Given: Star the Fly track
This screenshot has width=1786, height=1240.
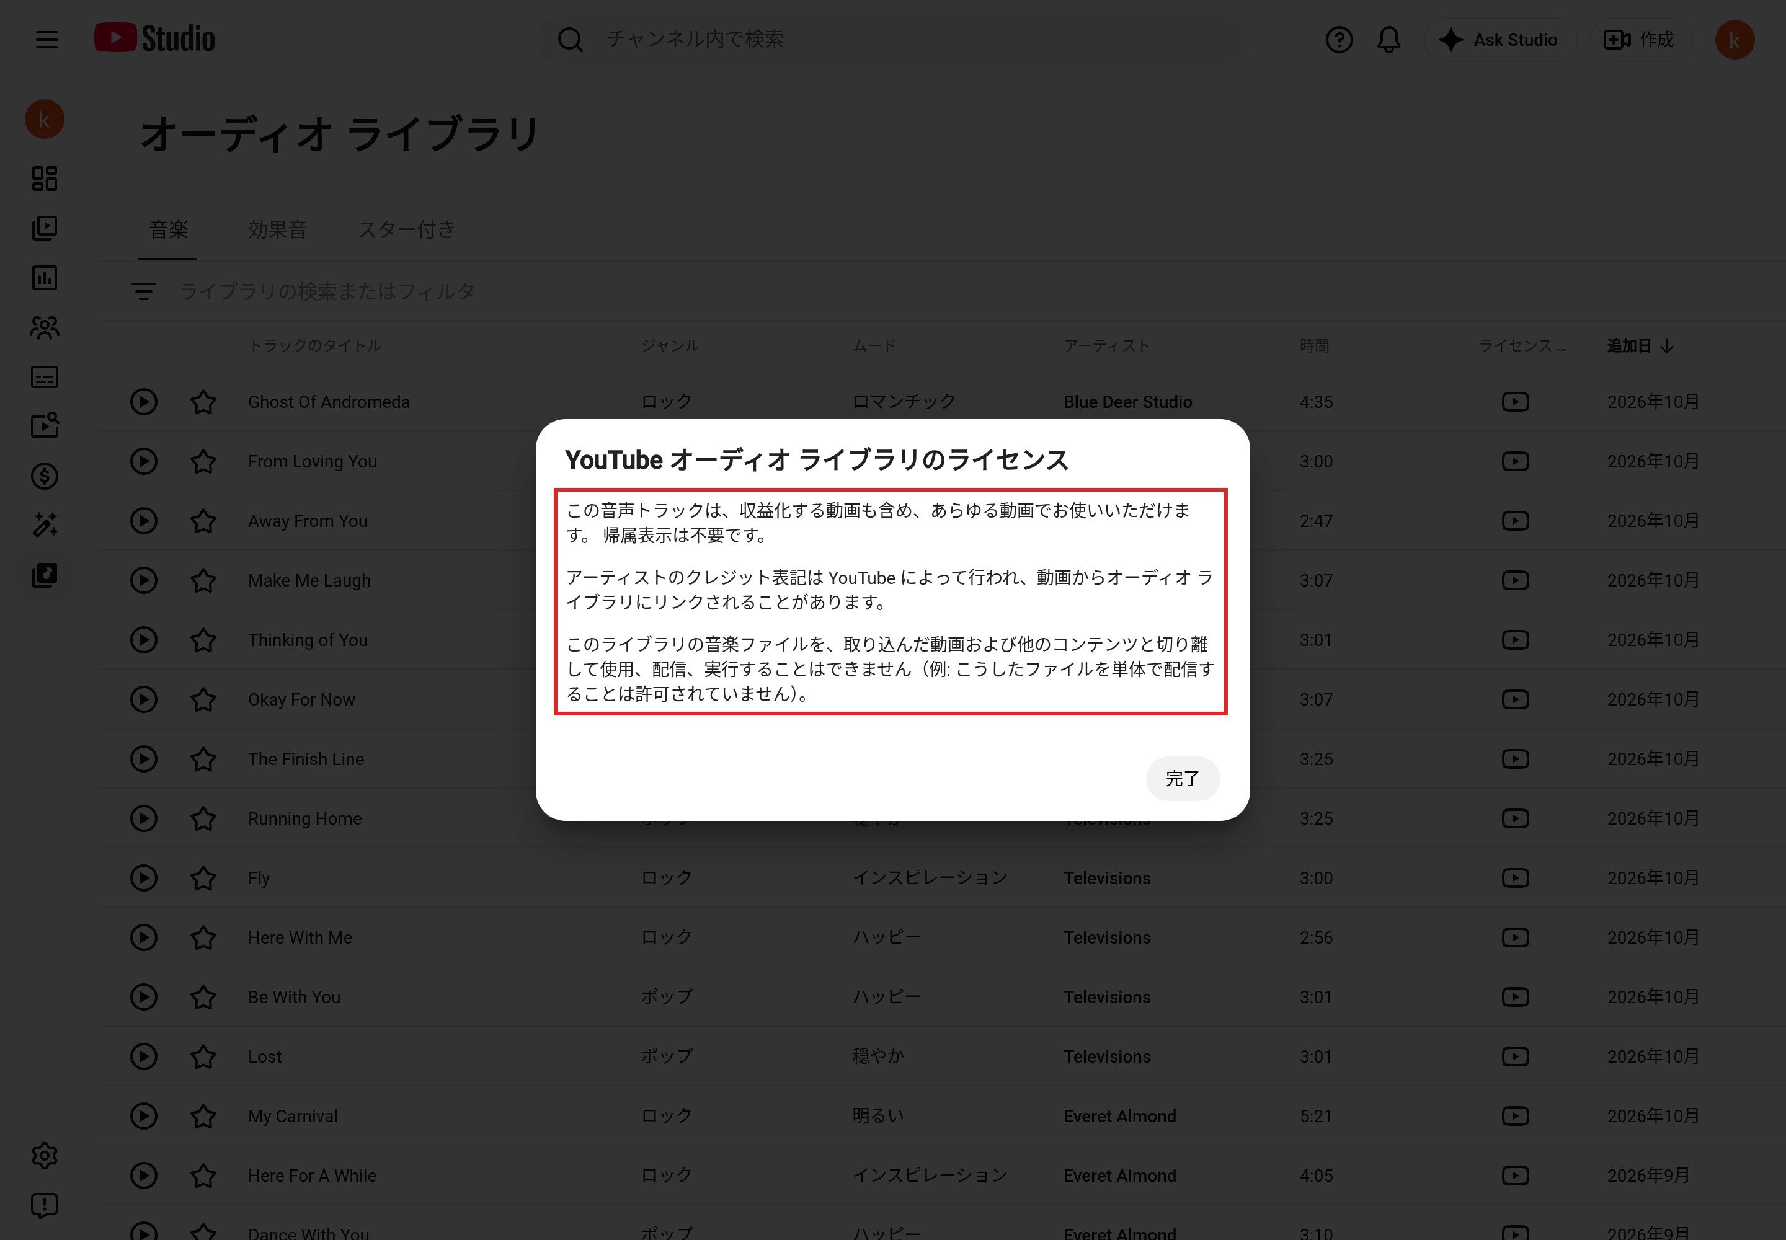Looking at the screenshot, I should 203,878.
